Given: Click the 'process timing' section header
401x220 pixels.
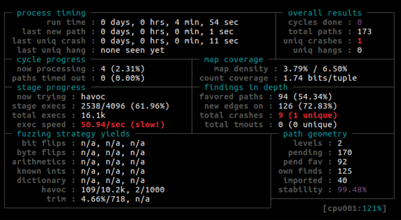Looking at the screenshot, I should click(x=51, y=13).
